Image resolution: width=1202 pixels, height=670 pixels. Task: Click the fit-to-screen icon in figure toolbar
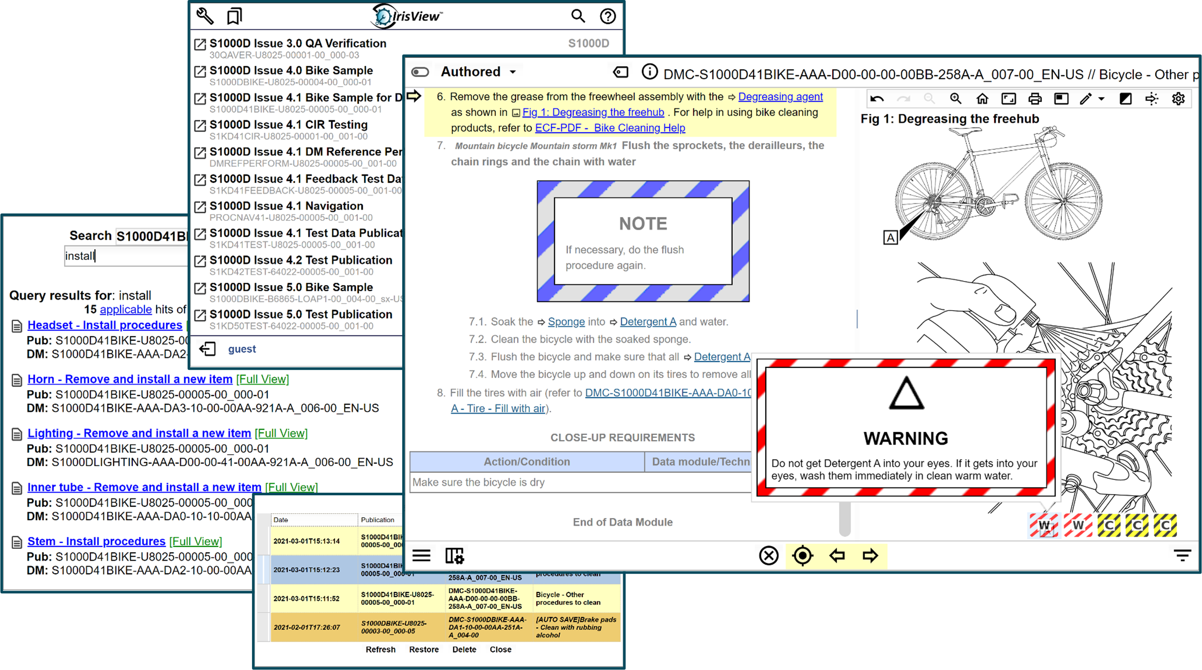[1009, 98]
